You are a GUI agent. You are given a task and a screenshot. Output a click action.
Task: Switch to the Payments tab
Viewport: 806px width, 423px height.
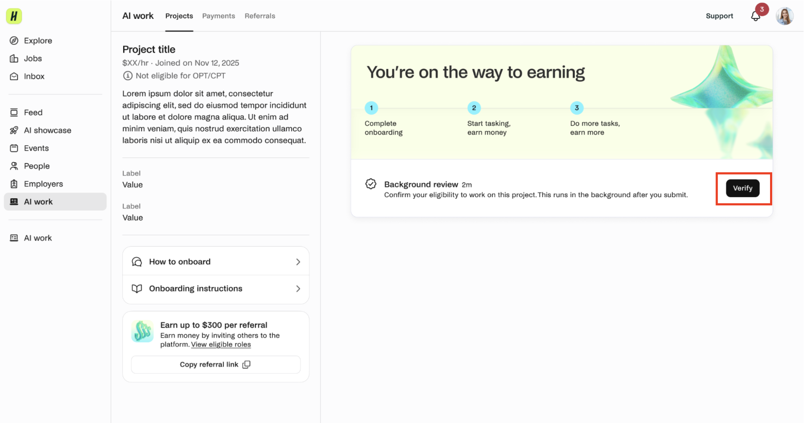(x=219, y=16)
